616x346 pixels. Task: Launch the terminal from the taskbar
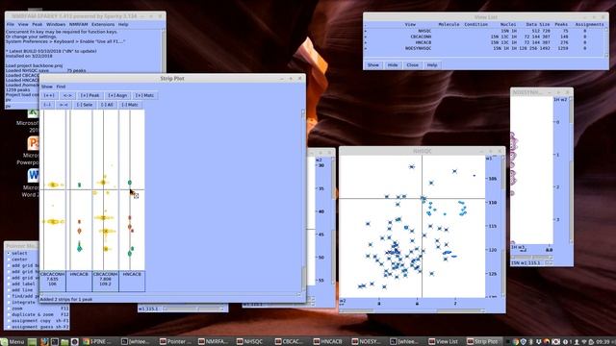tap(54, 342)
